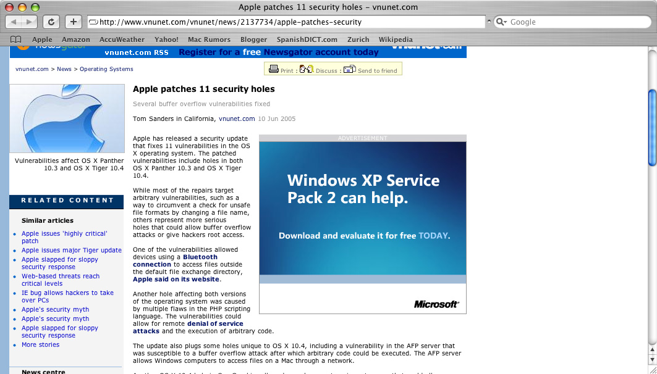Open the Wikipedia bookmark
This screenshot has width=657, height=374.
(x=396, y=39)
